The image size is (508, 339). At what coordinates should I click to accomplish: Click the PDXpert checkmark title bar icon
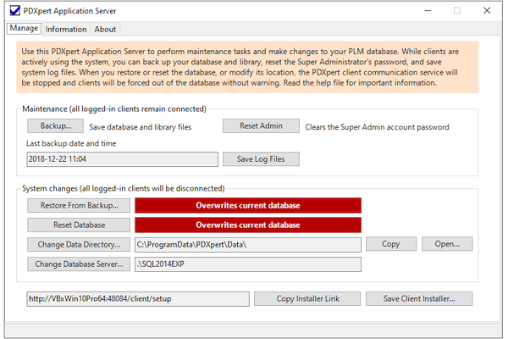coord(15,11)
